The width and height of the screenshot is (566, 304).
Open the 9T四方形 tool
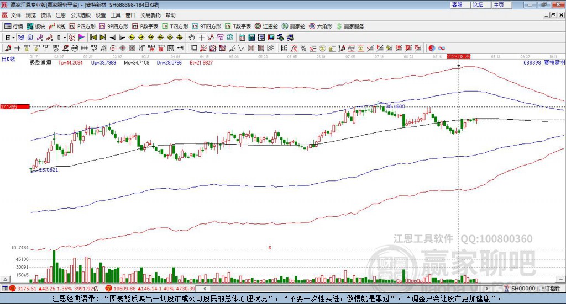(x=207, y=26)
